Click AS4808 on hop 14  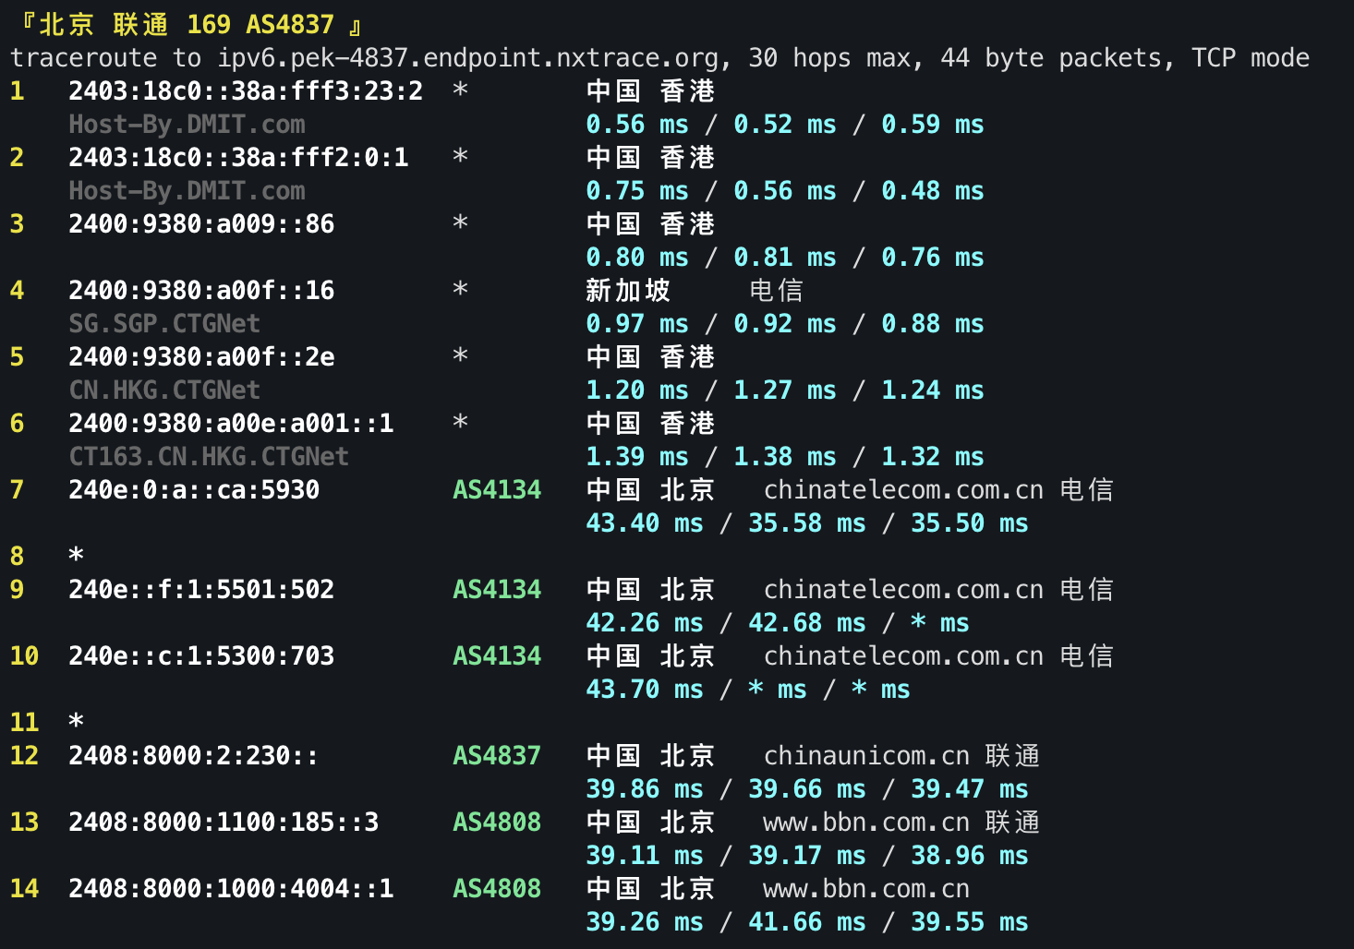coord(497,889)
